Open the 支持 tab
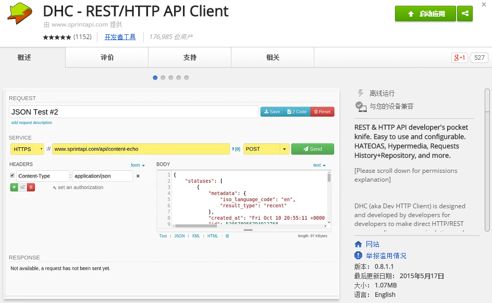 click(190, 57)
